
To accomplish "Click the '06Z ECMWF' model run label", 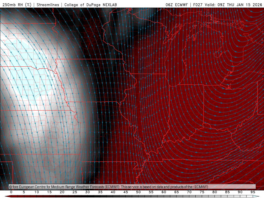I will pos(177,5).
